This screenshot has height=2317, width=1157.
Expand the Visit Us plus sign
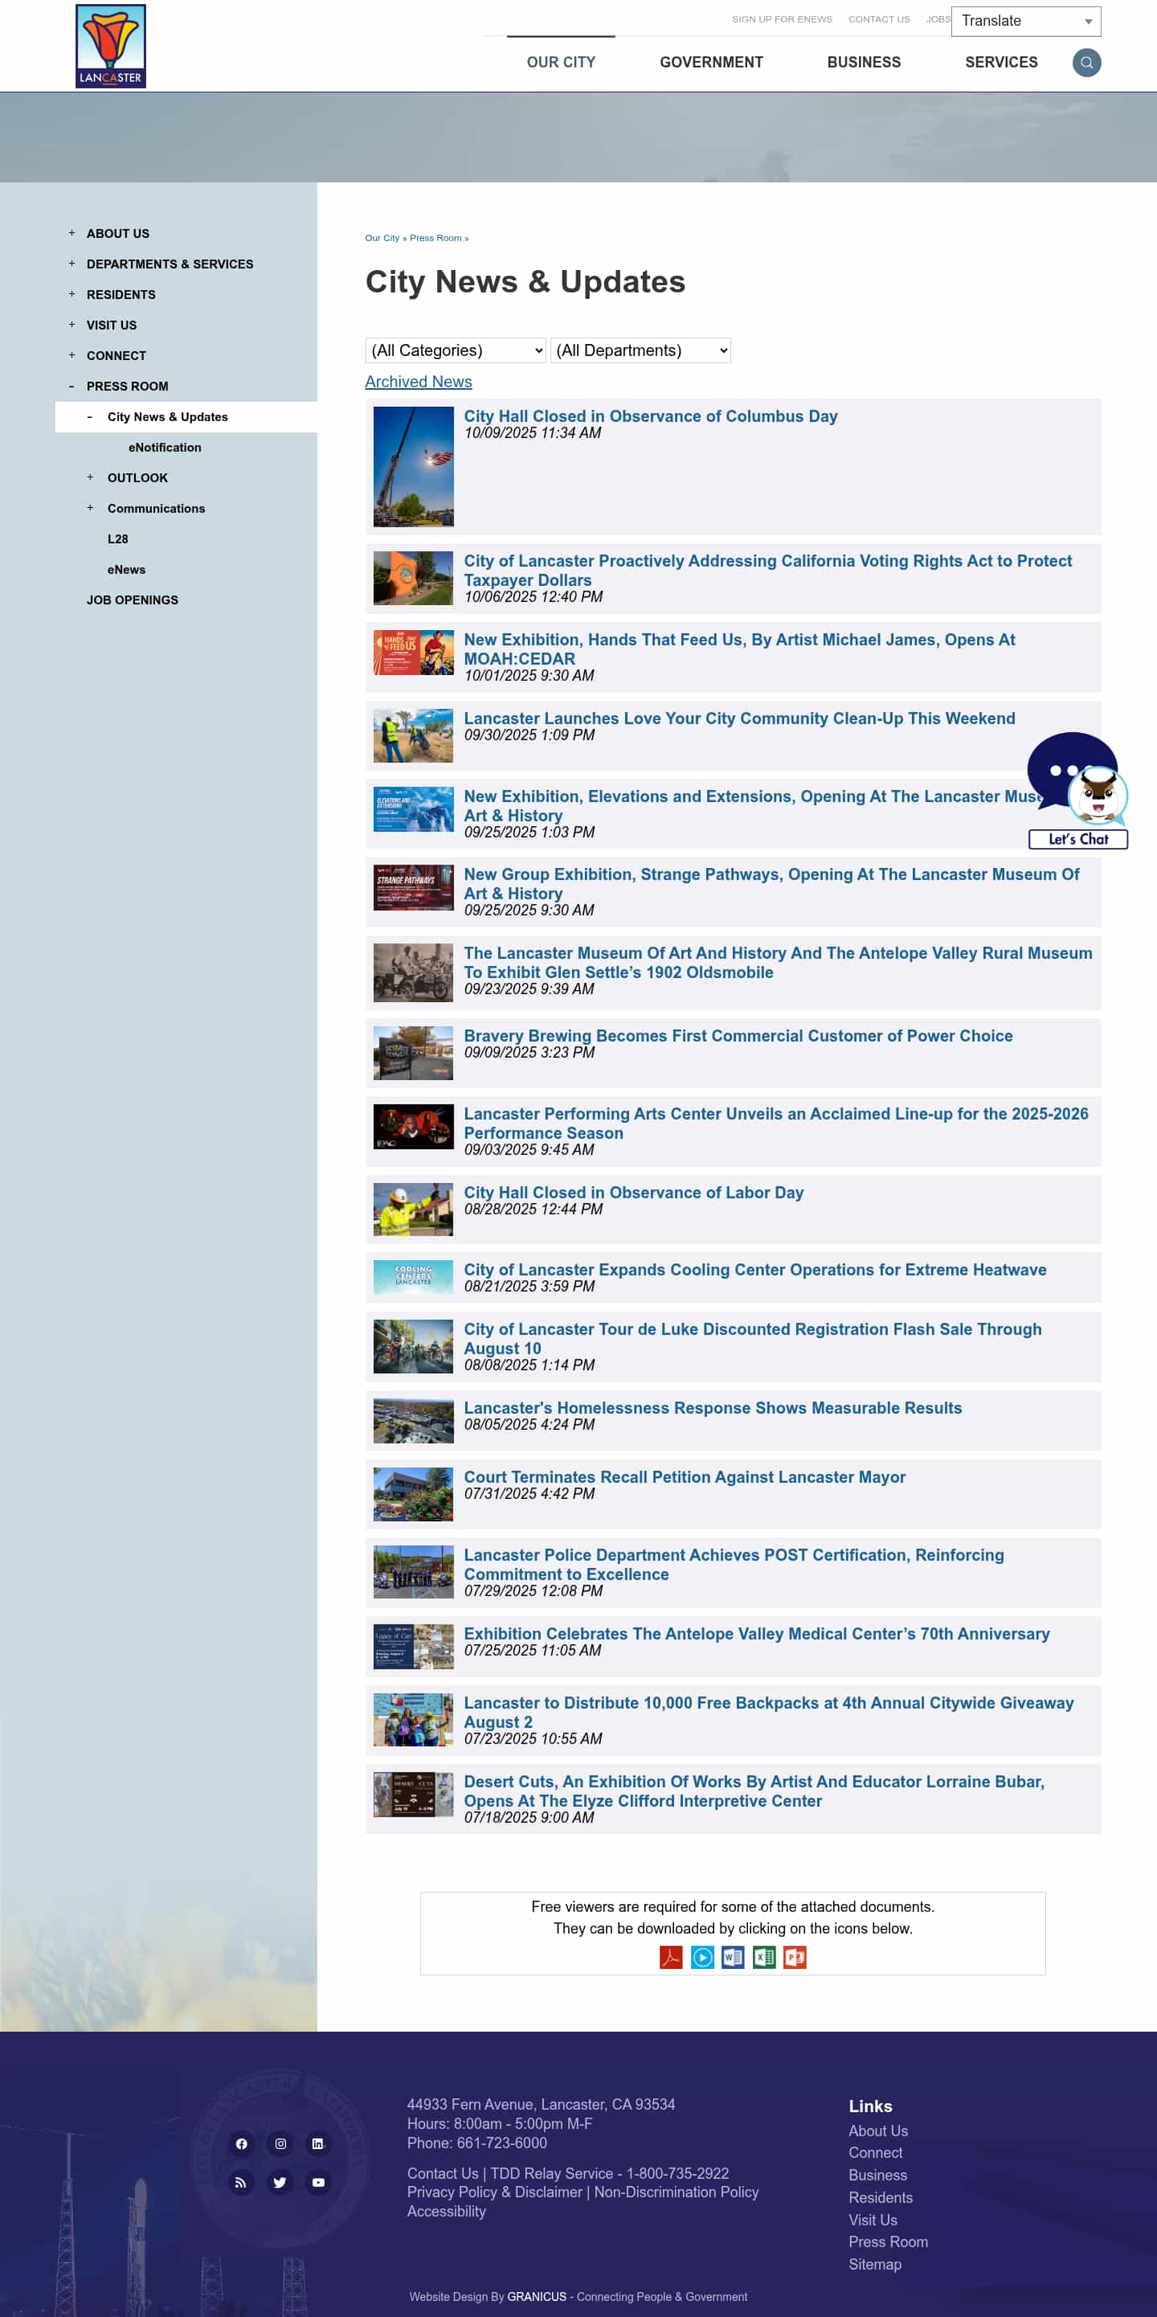(72, 325)
